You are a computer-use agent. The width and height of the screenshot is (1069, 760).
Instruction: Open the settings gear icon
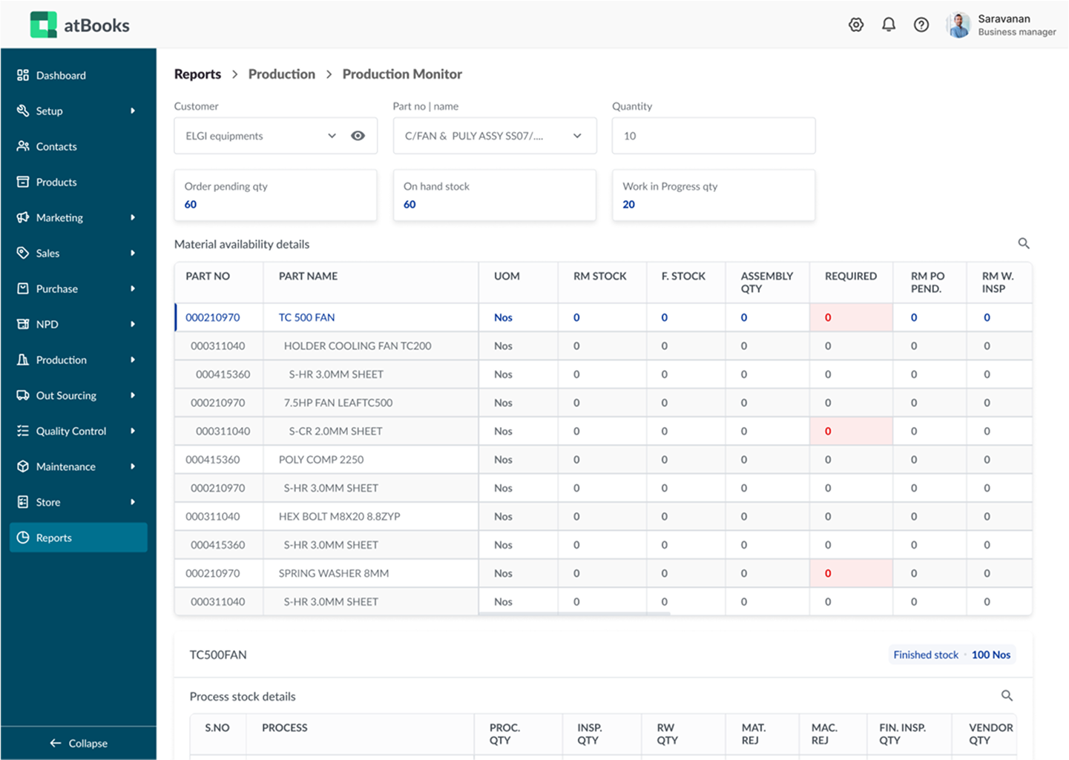pyautogui.click(x=855, y=24)
